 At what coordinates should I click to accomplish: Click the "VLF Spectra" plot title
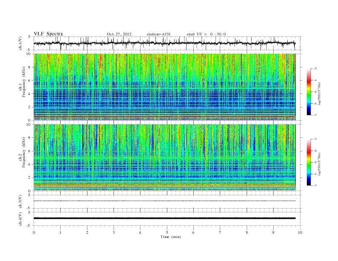coord(48,34)
